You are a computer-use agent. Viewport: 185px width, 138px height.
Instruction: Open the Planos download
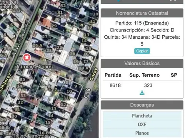coord(142,133)
